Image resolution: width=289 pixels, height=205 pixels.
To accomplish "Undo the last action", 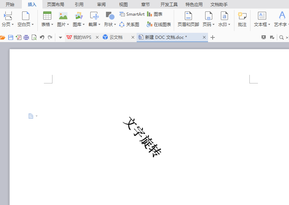I will 42,37.
